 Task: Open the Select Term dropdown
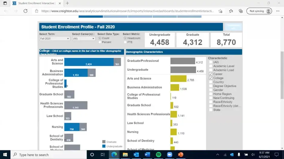55,39
